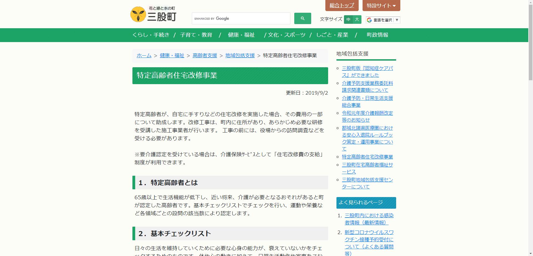Image resolution: width=533 pixels, height=256 pixels.
Task: Follow the ホーム breadcrumb link
Action: tap(144, 56)
